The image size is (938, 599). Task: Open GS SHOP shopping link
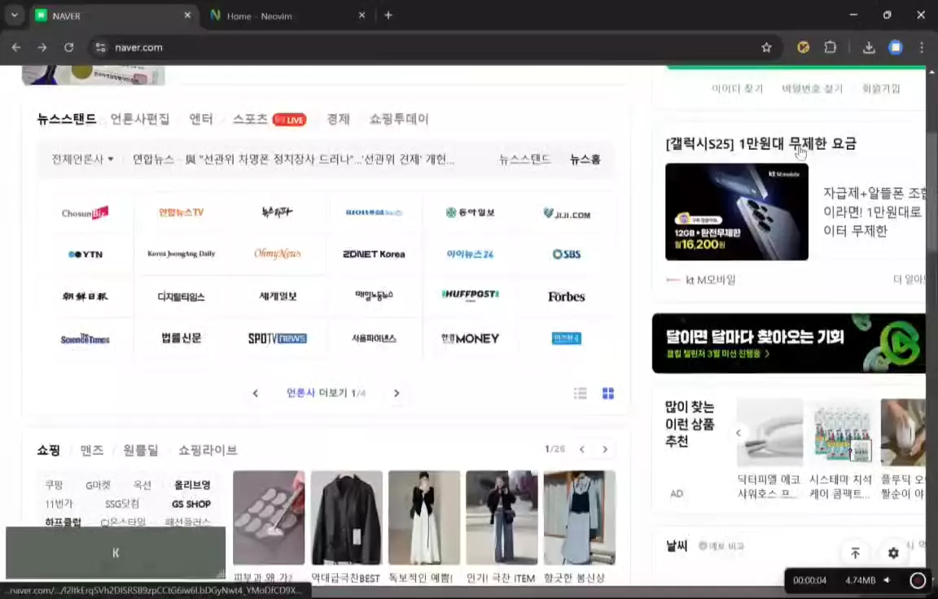[x=191, y=504]
